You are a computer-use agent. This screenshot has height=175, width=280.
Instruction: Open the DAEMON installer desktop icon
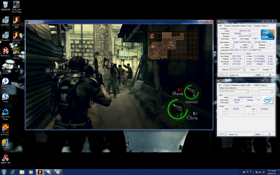coord(6,21)
